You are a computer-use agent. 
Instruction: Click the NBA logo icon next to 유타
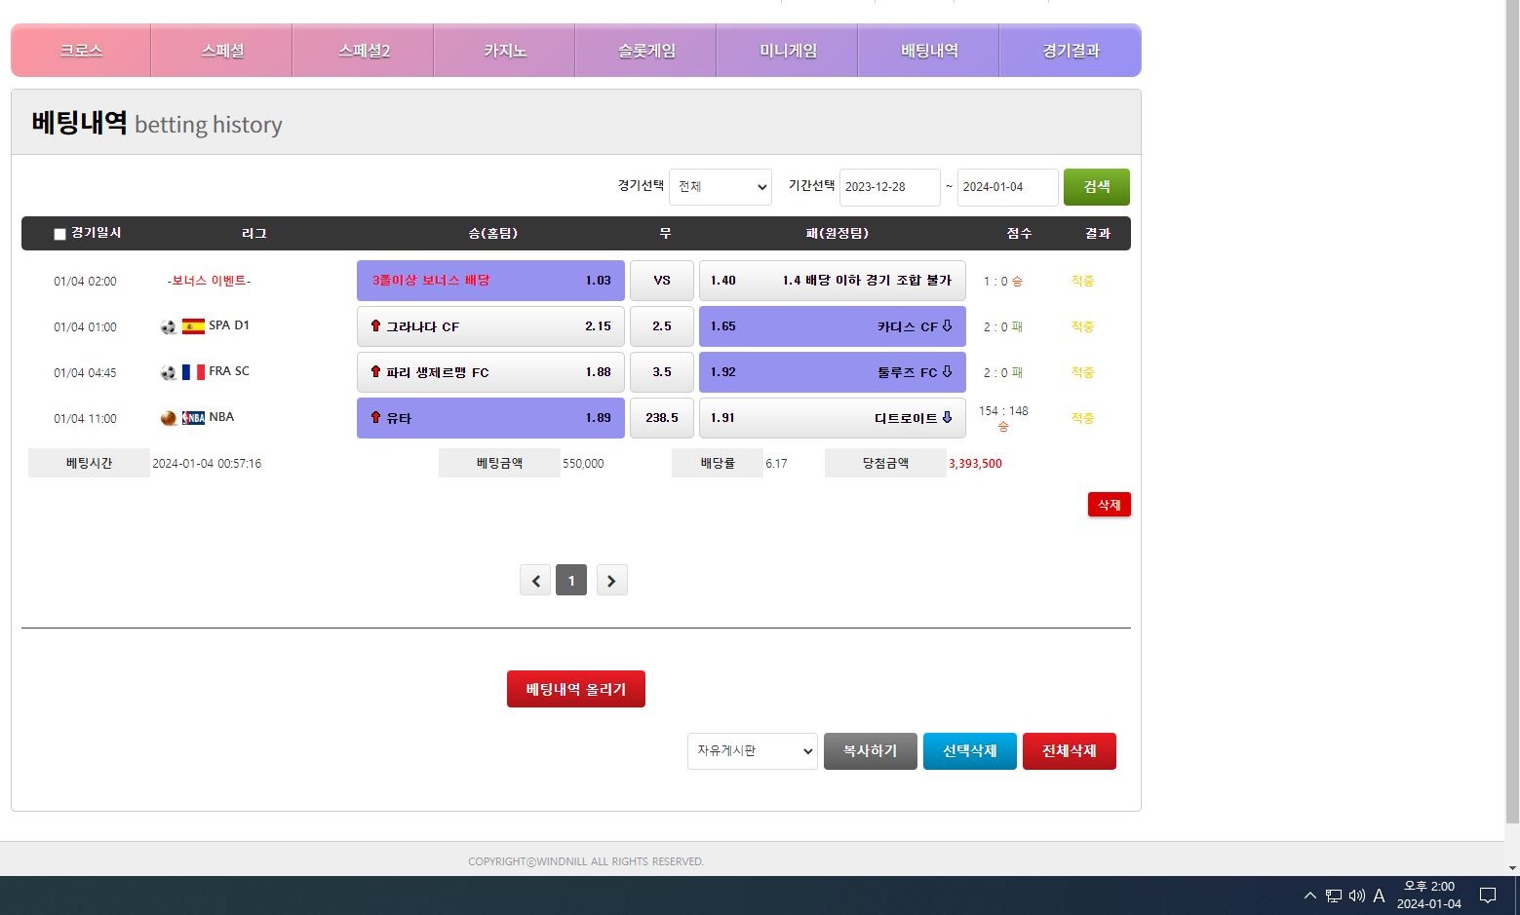(192, 417)
